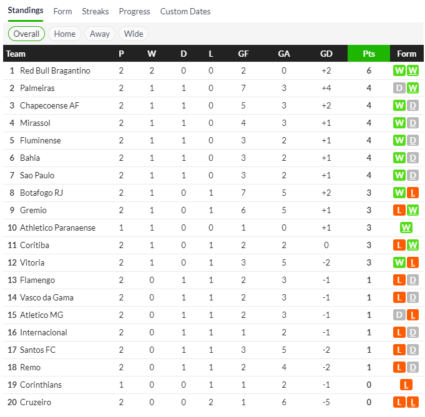425x417 pixels.
Task: Click Coritiba's green win form badge
Action: tap(413, 246)
